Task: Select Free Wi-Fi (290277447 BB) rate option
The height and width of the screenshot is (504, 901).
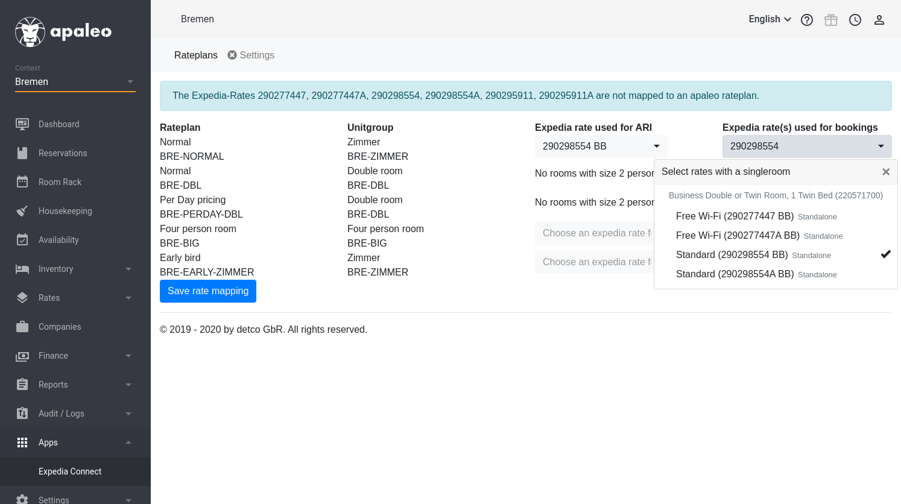Action: (735, 216)
